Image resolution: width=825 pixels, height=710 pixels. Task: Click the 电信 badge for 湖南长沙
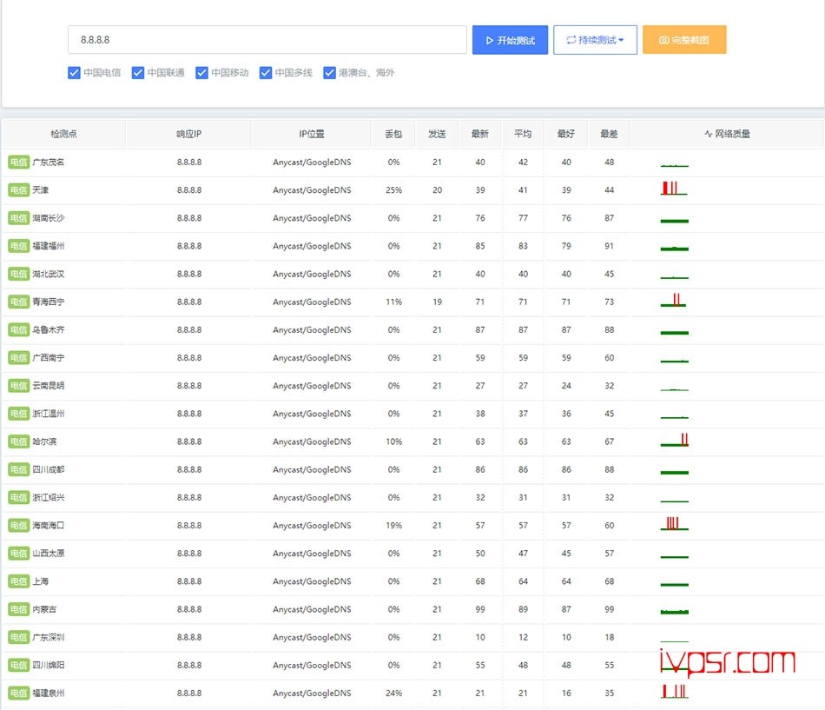18,218
